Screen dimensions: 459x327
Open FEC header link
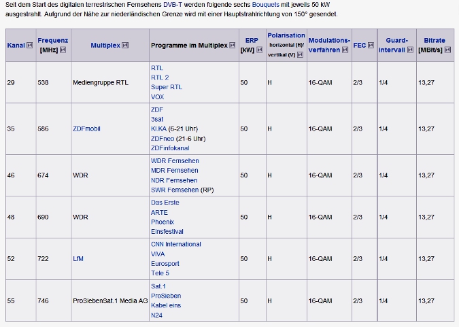click(x=360, y=46)
